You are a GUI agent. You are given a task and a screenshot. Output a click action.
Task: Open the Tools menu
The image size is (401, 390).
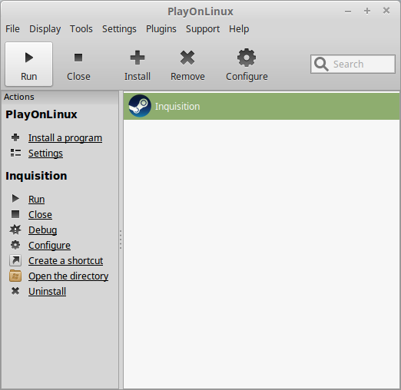pyautogui.click(x=81, y=29)
